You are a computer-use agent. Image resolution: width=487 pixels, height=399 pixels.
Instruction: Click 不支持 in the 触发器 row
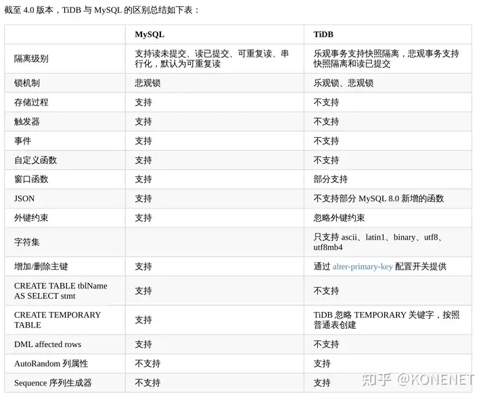tap(326, 122)
